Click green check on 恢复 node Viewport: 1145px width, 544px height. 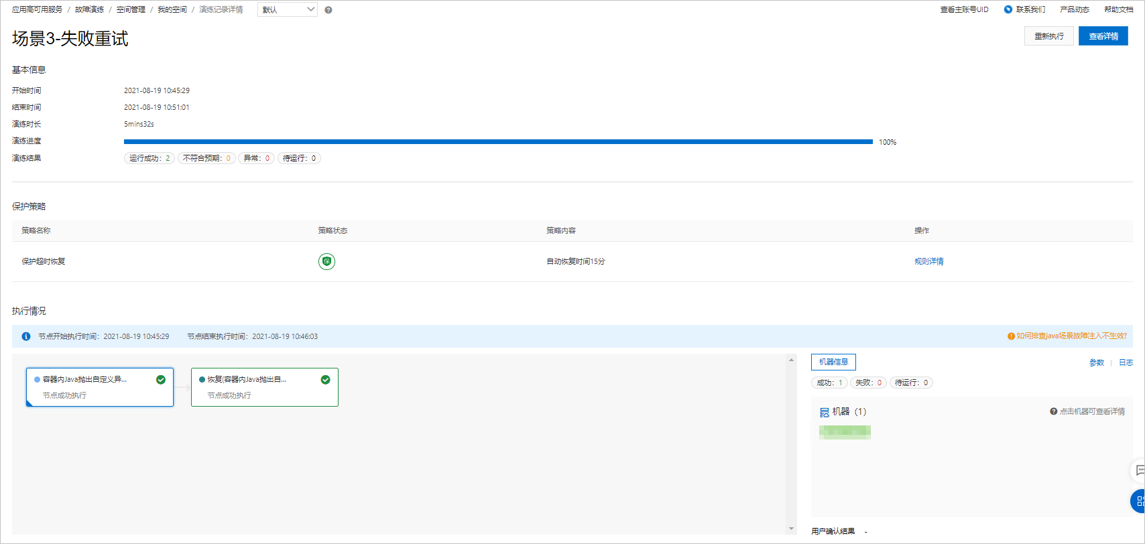[326, 380]
